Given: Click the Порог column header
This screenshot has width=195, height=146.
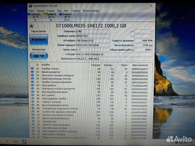Looking at the screenshot, I should click(x=124, y=65).
